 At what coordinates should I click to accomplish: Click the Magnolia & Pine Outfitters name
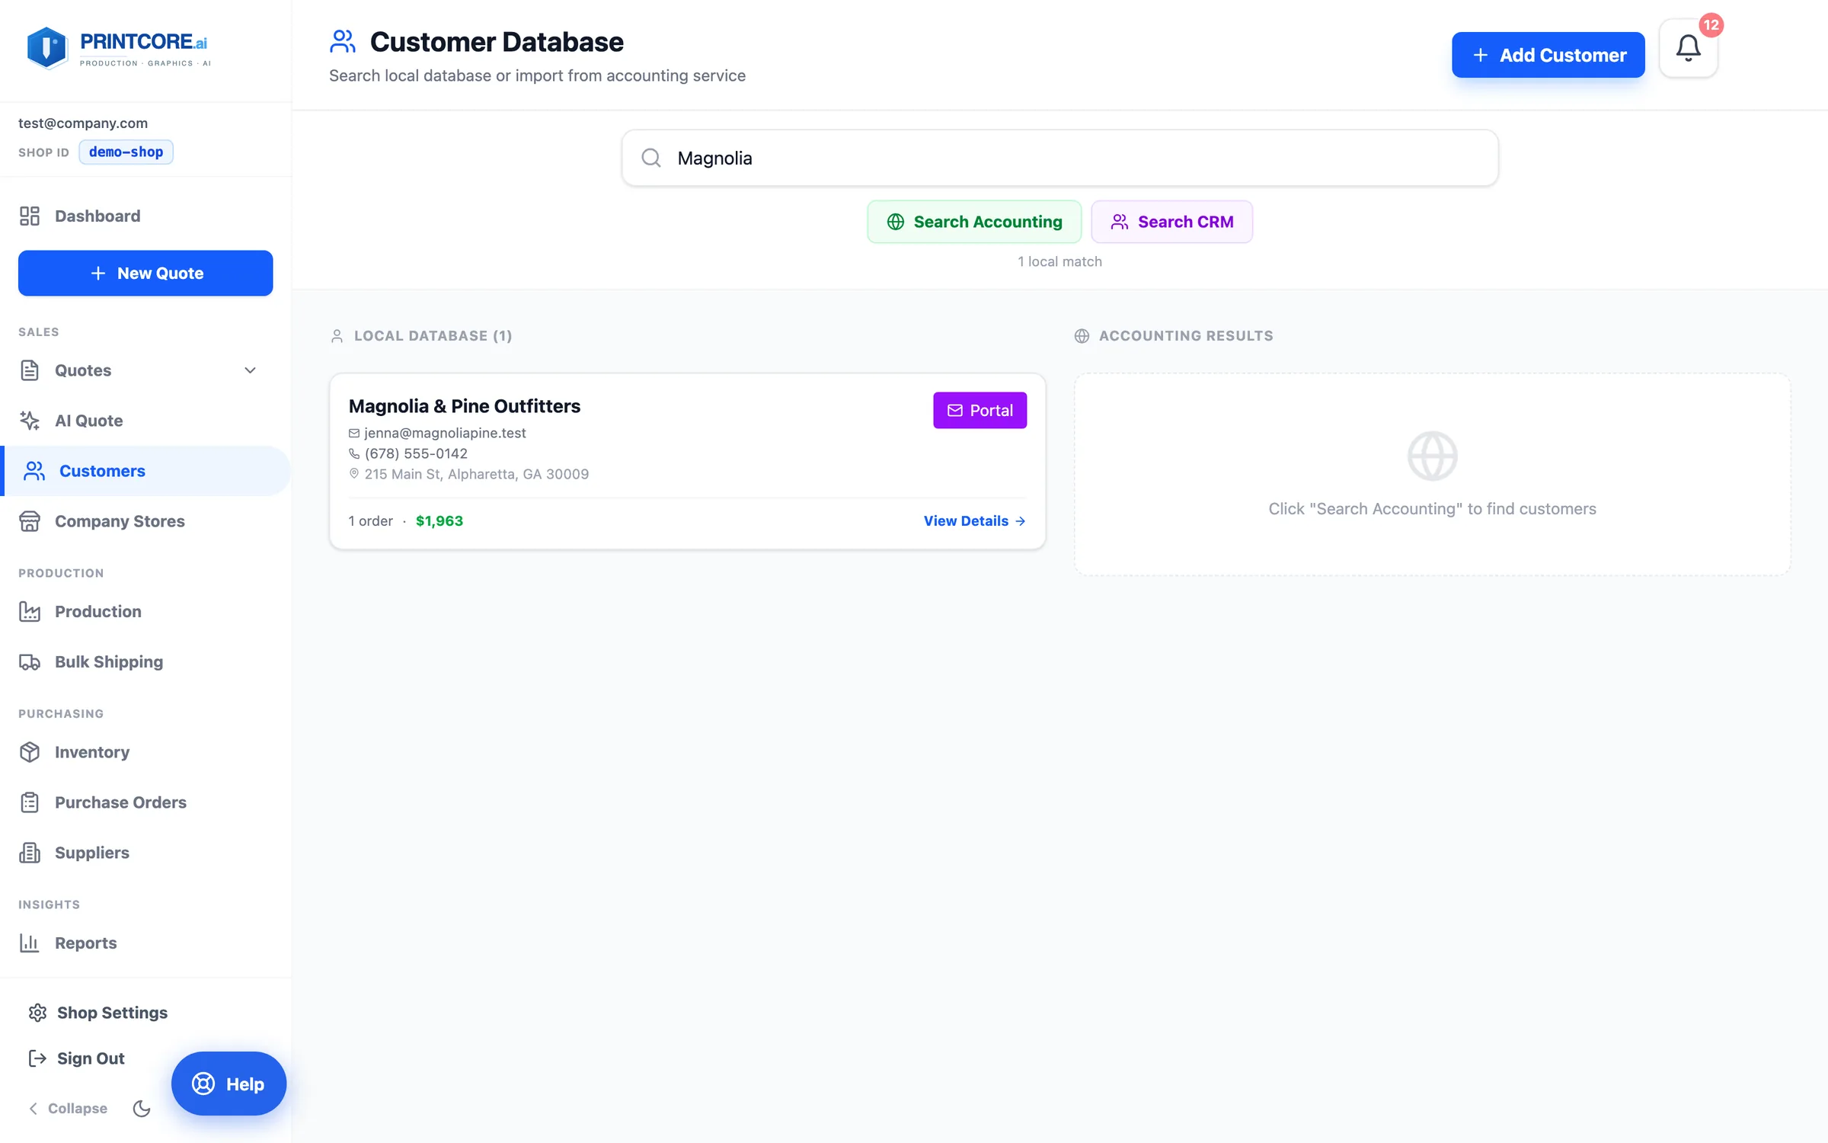(464, 406)
